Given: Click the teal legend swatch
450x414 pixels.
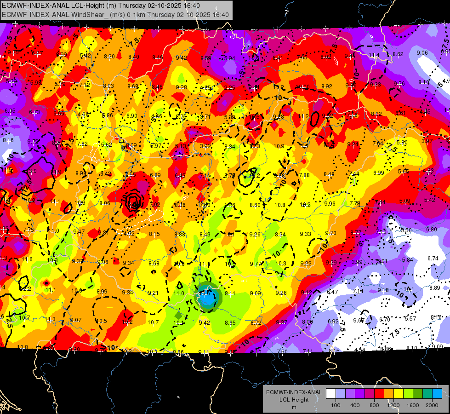Looking at the screenshot, I should point(427,394).
